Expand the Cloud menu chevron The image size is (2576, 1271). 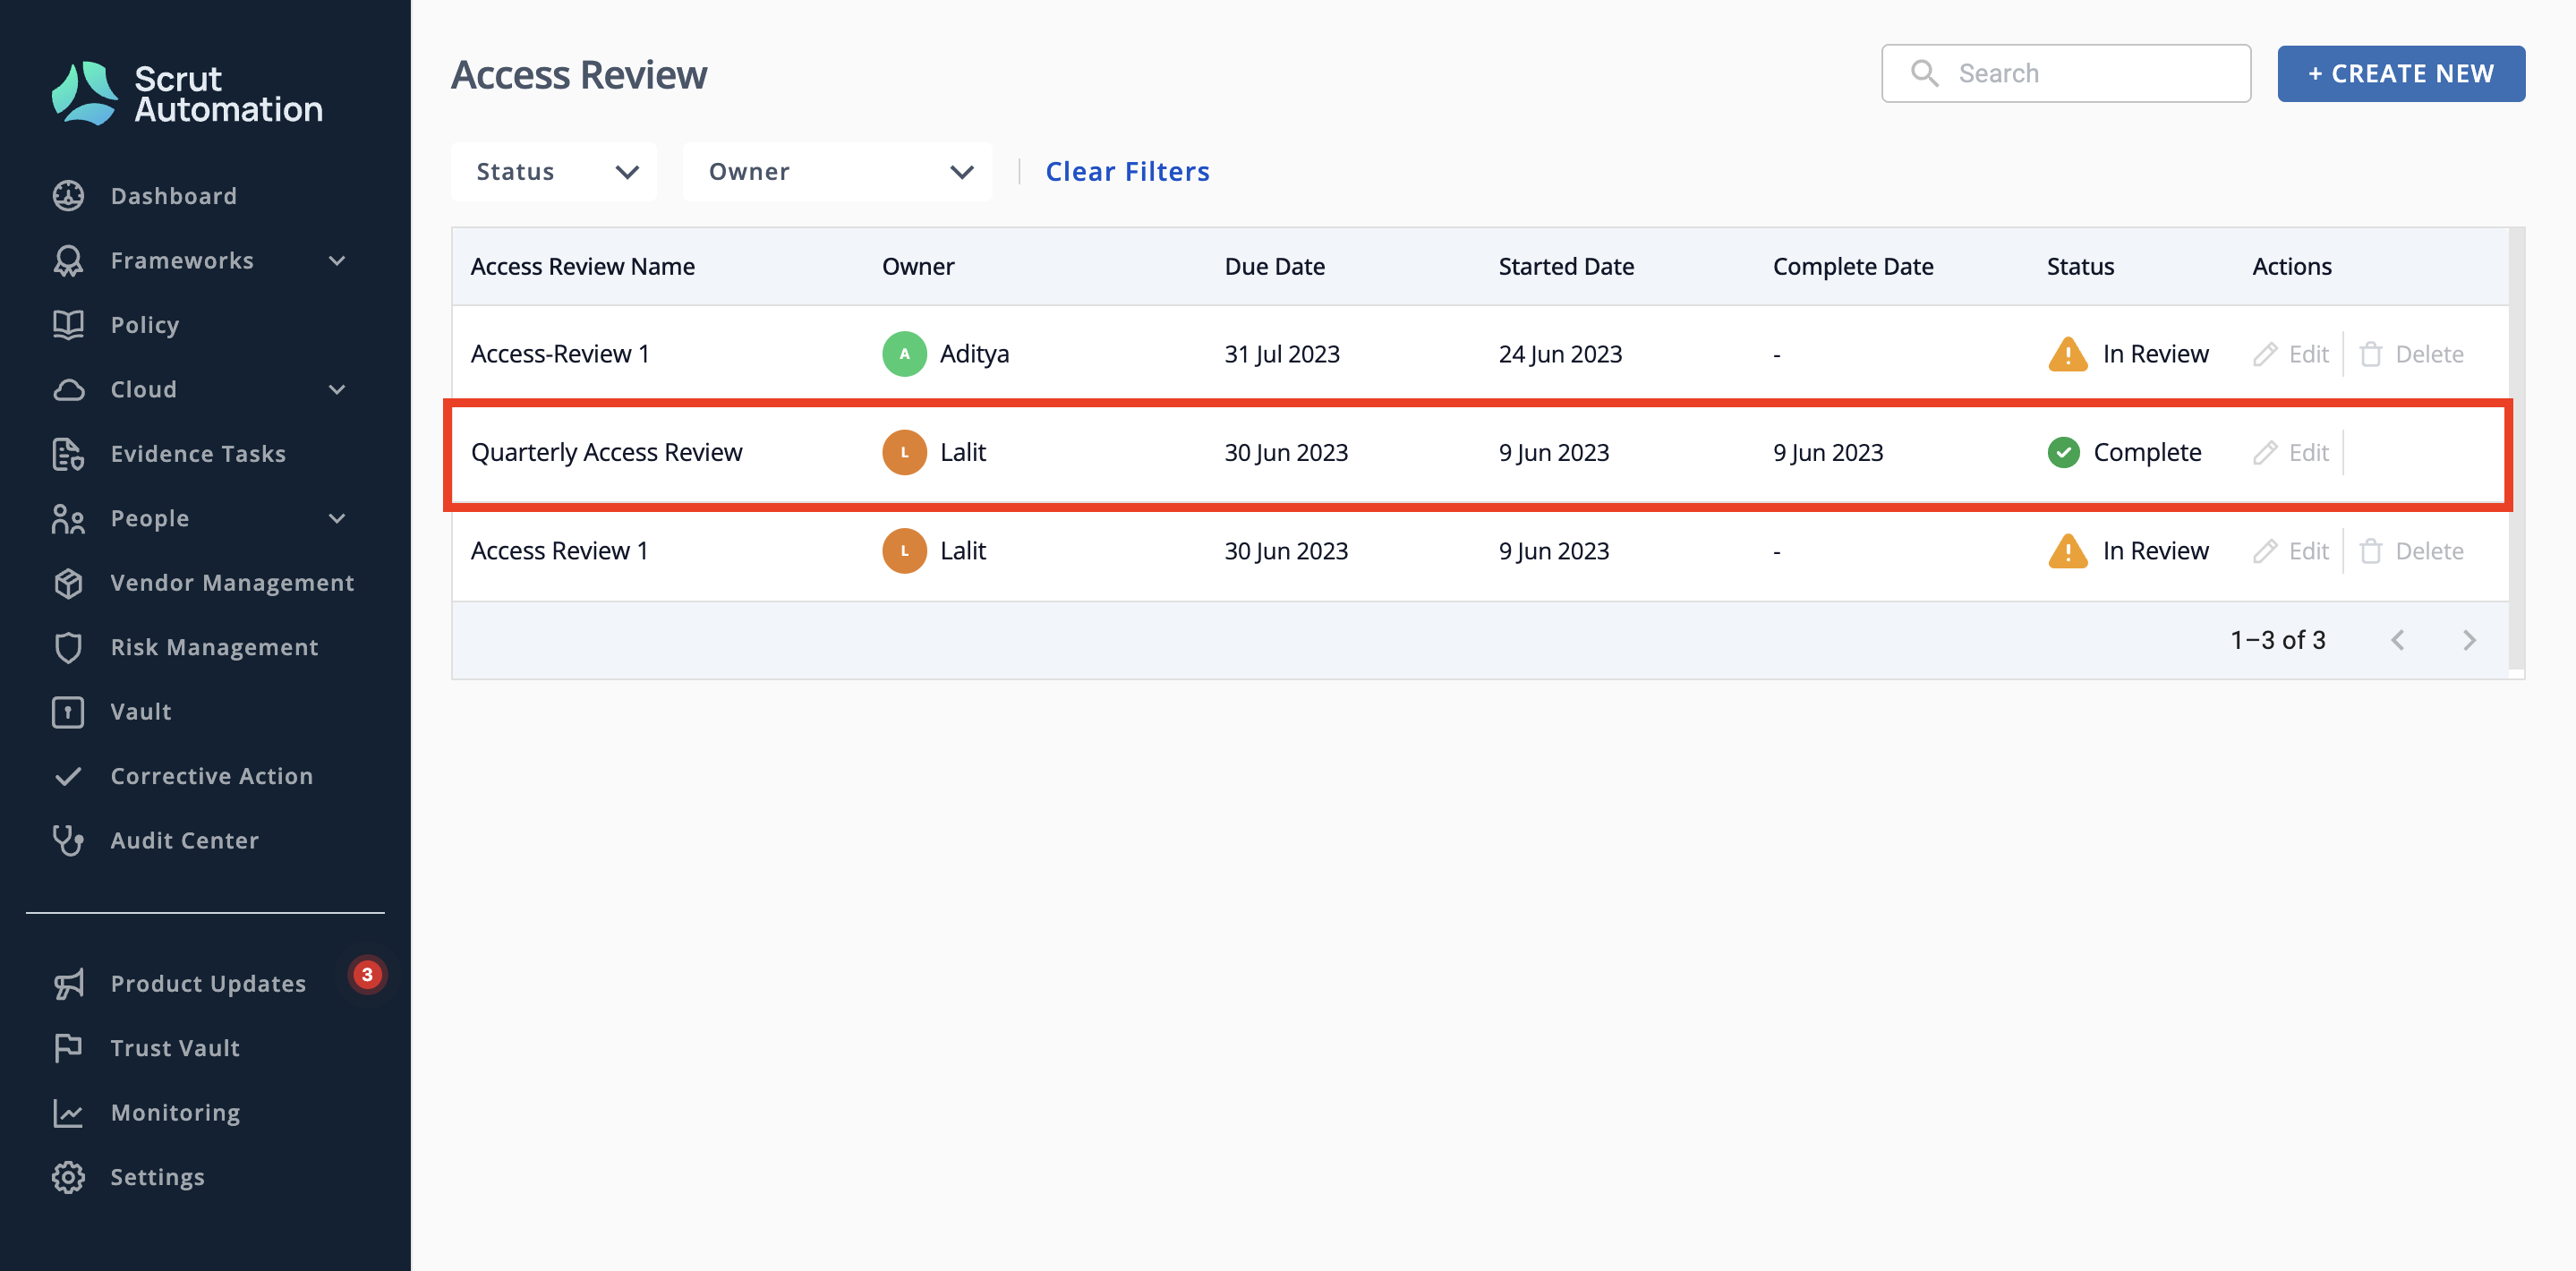(337, 390)
